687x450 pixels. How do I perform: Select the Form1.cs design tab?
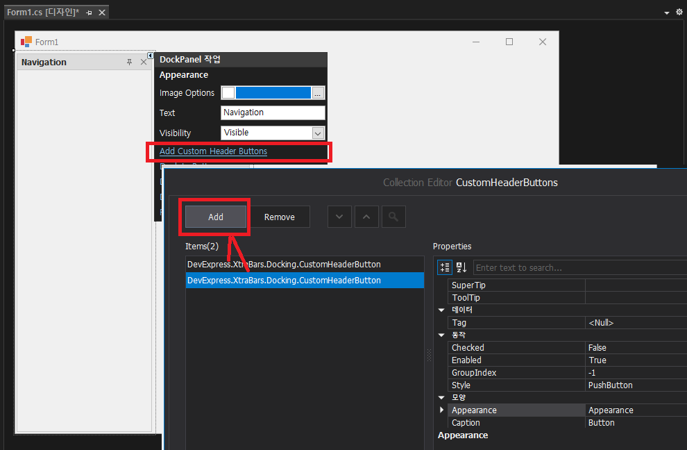coord(43,12)
